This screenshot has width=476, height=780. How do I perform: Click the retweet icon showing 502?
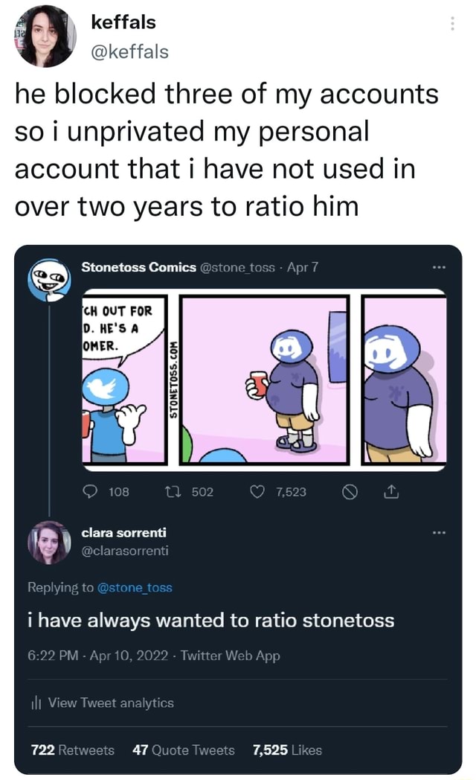[x=178, y=492]
